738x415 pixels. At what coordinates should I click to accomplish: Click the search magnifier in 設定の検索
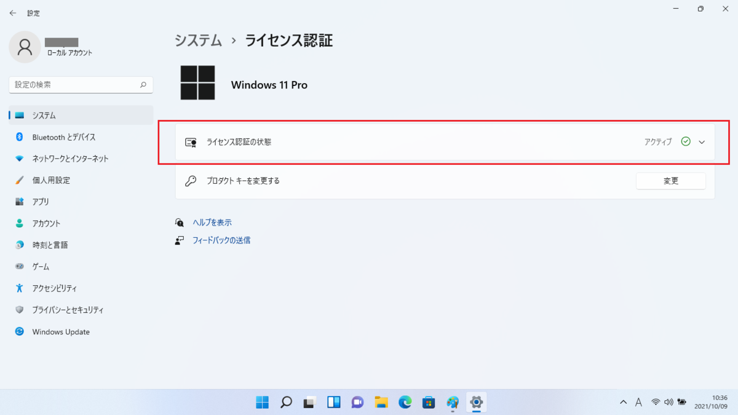143,85
